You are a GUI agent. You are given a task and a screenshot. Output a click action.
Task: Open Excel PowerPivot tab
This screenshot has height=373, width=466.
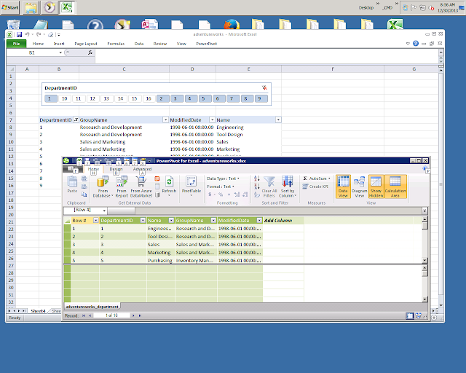[207, 44]
